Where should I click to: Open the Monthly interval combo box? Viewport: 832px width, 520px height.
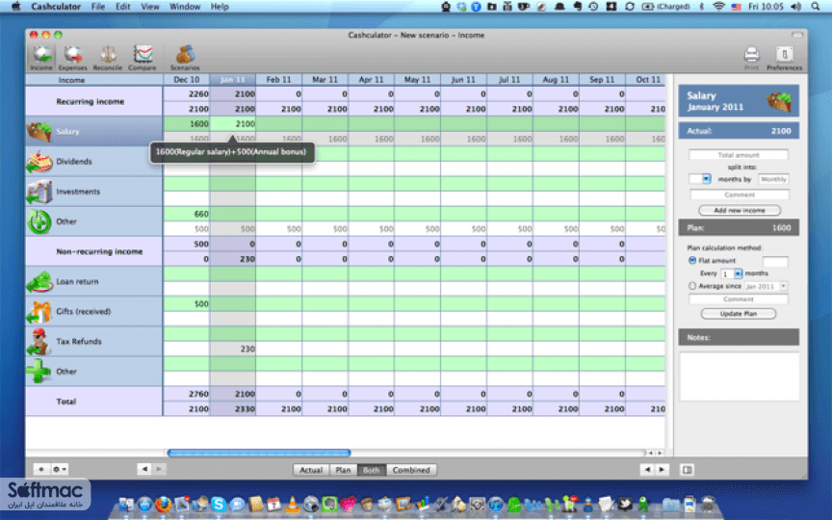point(773,179)
